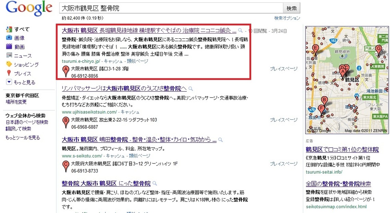Screen dimensions: 392x213
Task: Click marker E on the map
Action: [x=316, y=50]
